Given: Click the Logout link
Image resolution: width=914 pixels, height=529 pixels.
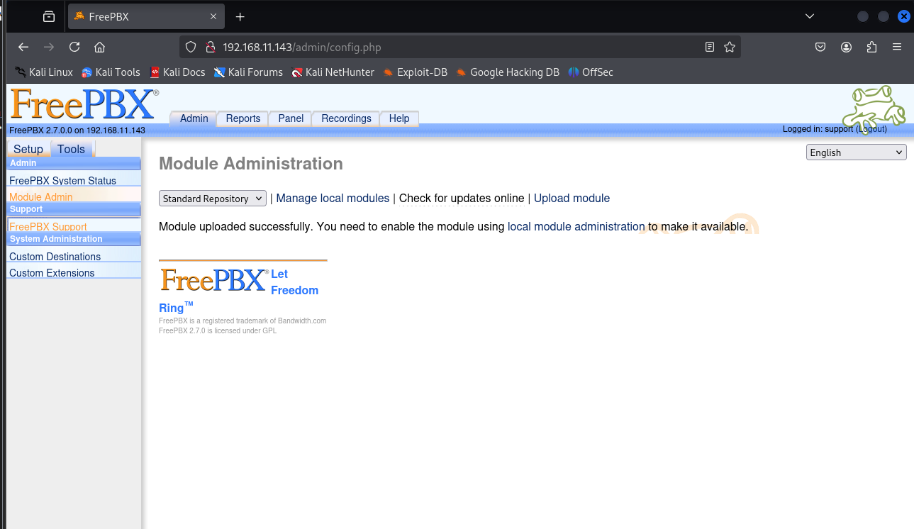Looking at the screenshot, I should [871, 129].
